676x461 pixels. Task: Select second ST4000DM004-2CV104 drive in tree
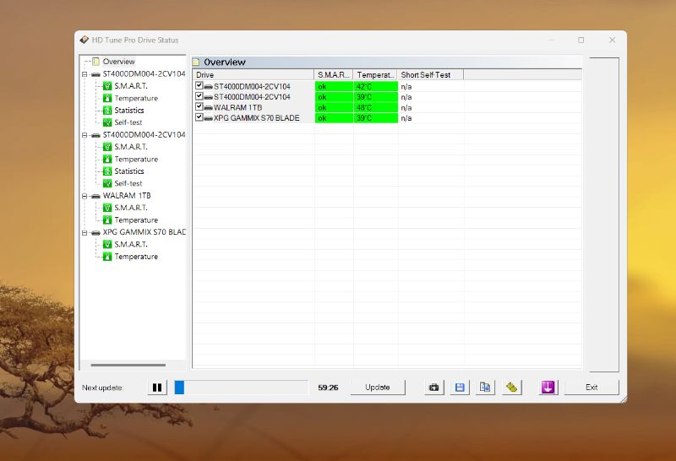tap(144, 135)
